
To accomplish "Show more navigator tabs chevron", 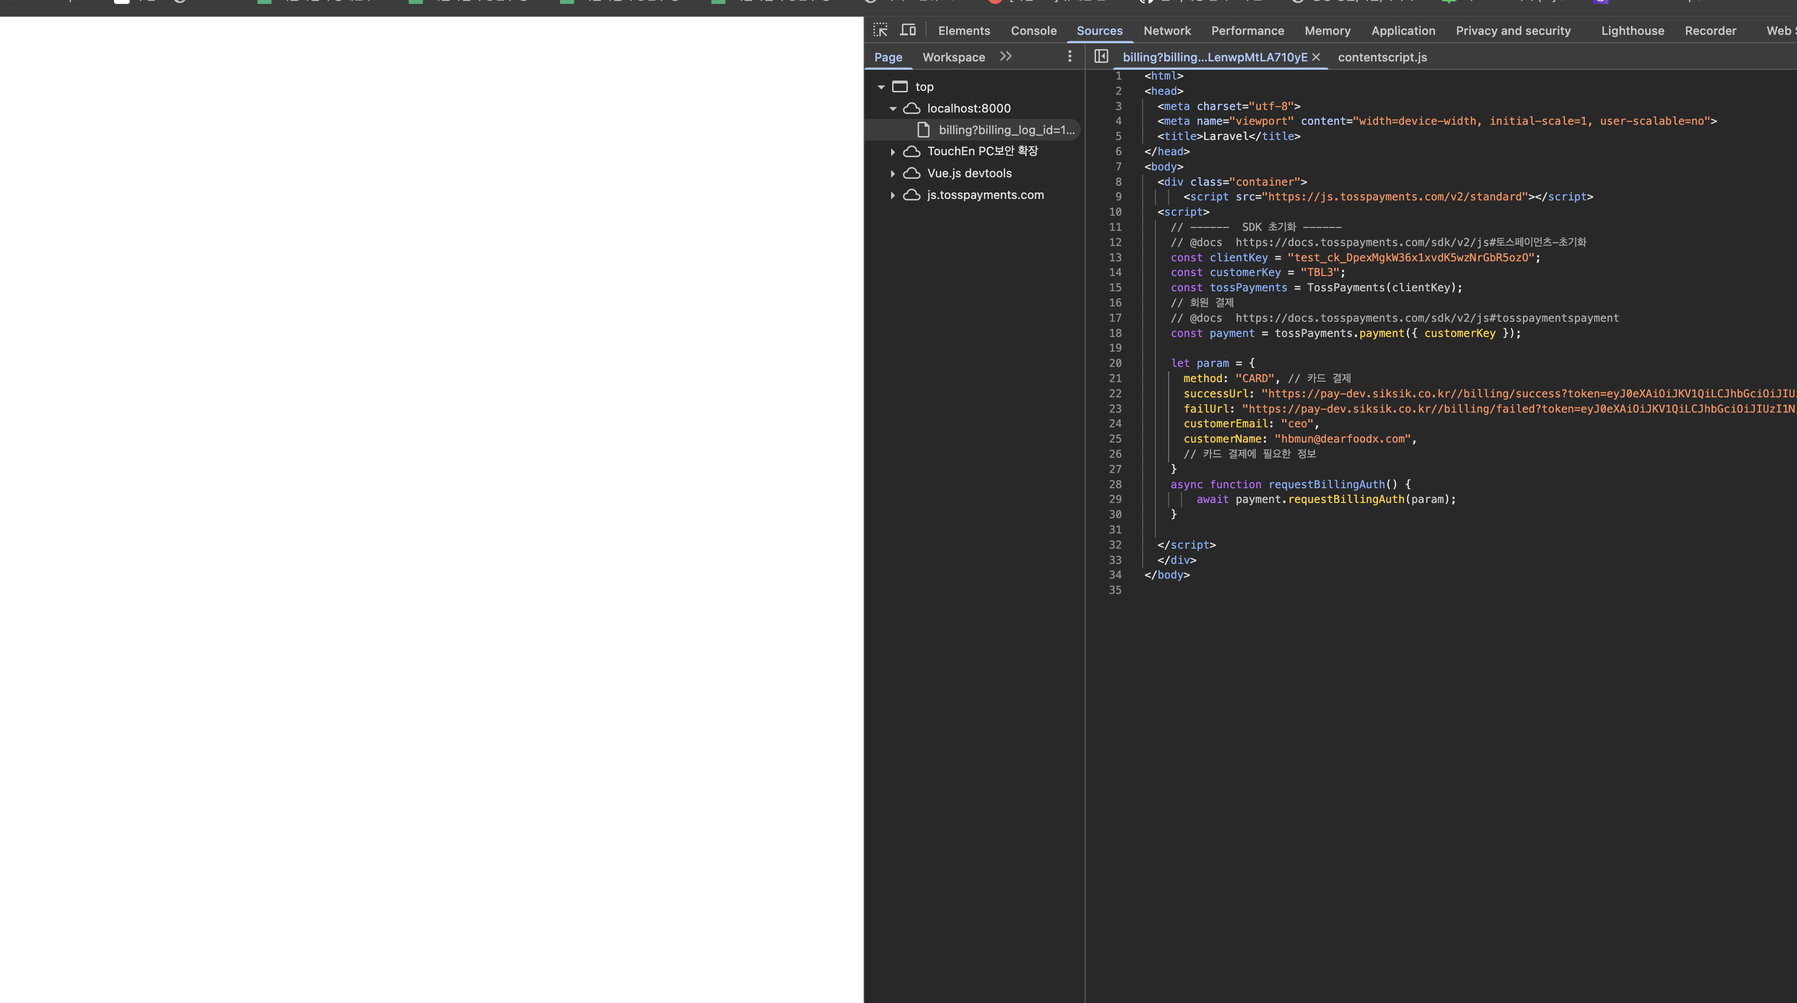I will tap(1005, 56).
